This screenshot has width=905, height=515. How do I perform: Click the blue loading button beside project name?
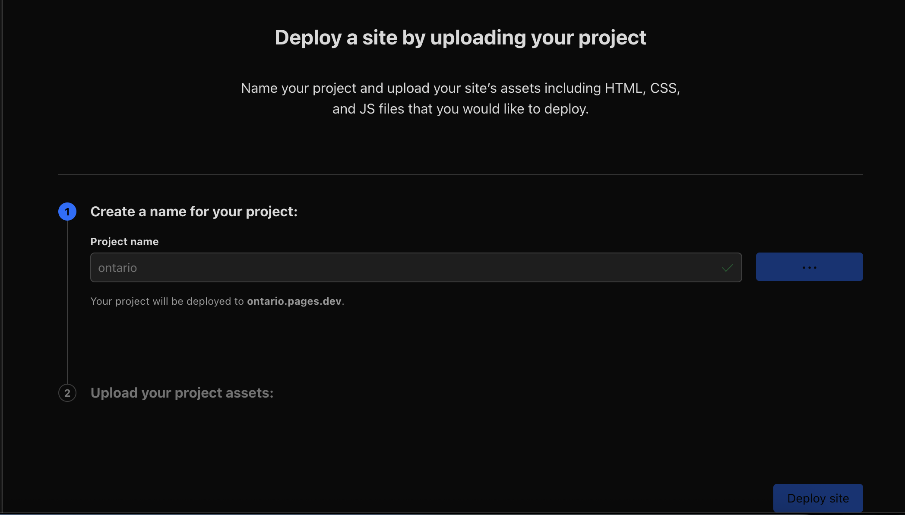810,267
